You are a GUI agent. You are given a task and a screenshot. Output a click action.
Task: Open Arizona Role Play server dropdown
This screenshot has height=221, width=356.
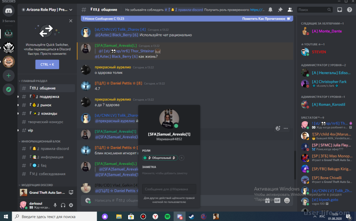[x=47, y=9]
